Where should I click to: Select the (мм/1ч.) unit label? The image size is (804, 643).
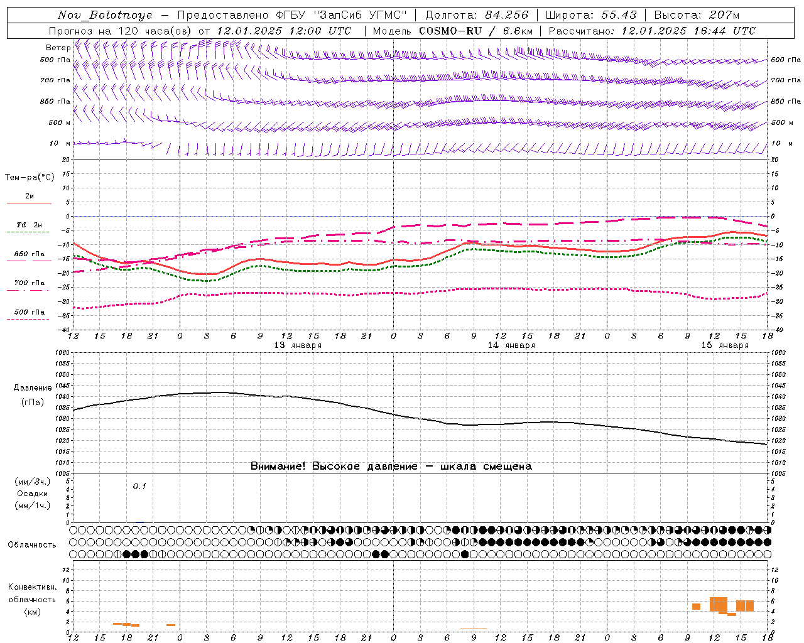(32, 505)
